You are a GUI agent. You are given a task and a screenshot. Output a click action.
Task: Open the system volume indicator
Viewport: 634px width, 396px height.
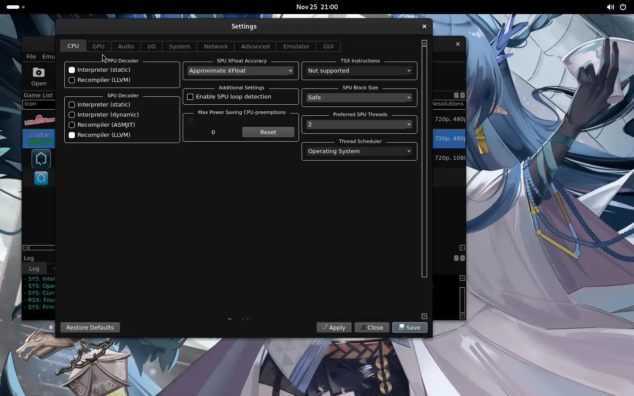[610, 7]
